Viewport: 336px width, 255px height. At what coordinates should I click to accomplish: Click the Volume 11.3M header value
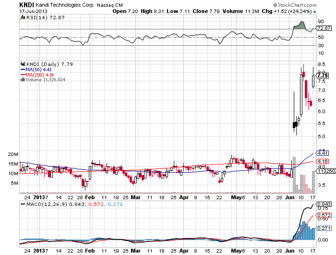[240, 12]
